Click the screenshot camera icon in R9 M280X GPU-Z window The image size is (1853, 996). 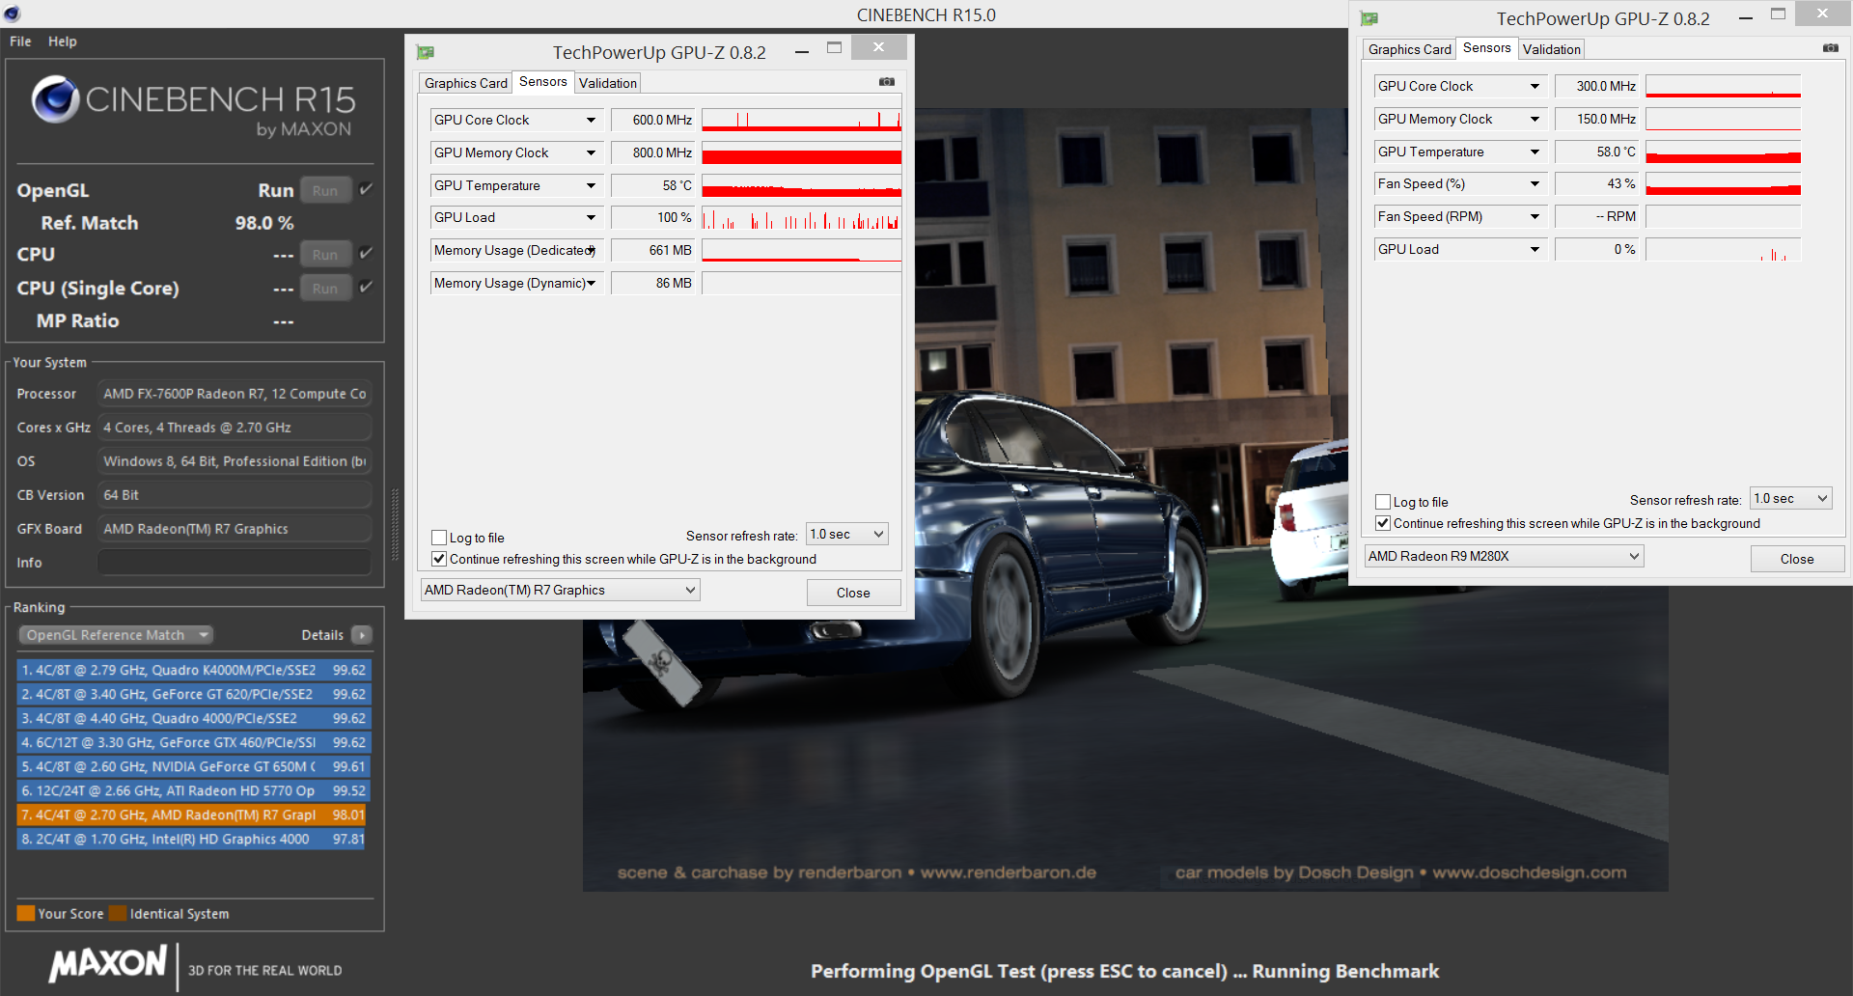click(1831, 48)
